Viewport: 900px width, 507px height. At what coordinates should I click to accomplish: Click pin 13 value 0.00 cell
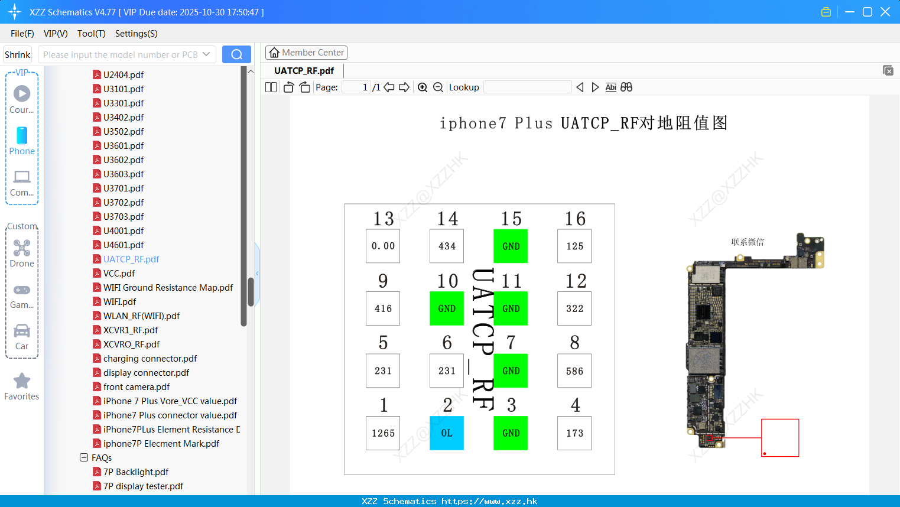click(383, 246)
